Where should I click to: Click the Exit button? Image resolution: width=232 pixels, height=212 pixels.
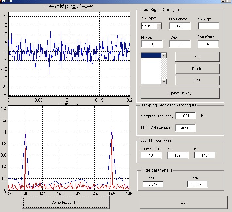pyautogui.click(x=183, y=202)
